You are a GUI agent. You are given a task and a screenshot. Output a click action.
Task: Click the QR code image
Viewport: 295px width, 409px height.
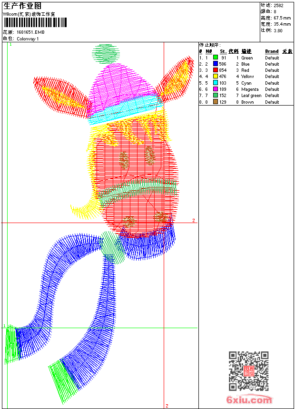(x=249, y=371)
